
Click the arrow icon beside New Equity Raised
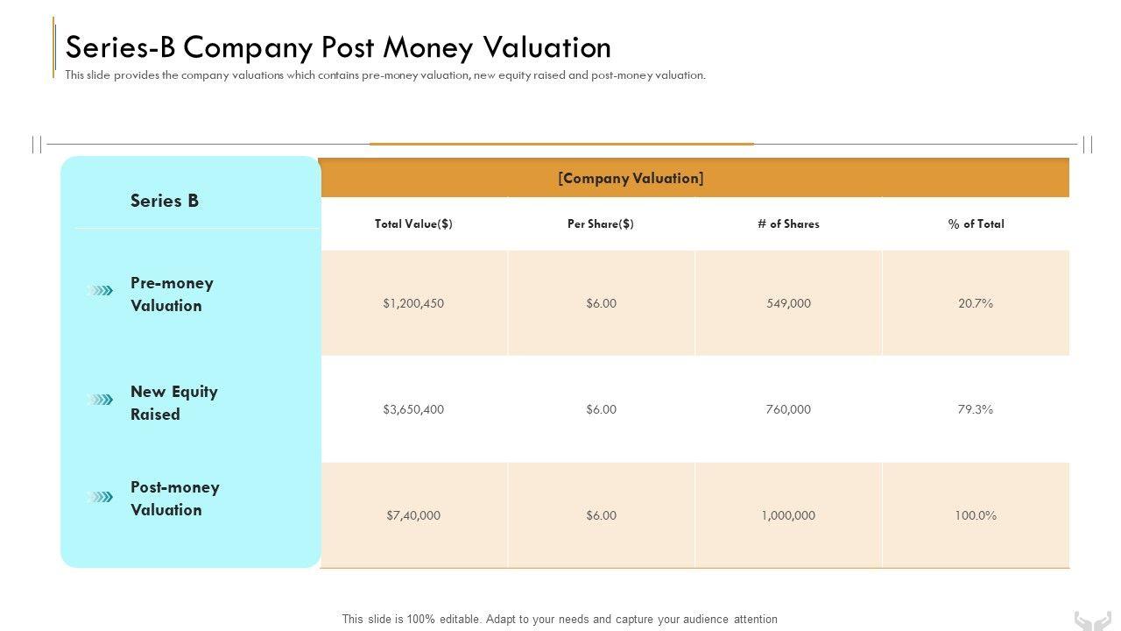(x=102, y=400)
